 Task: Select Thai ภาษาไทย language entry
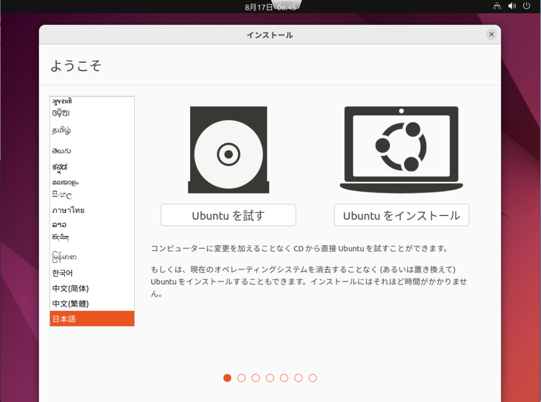[92, 210]
